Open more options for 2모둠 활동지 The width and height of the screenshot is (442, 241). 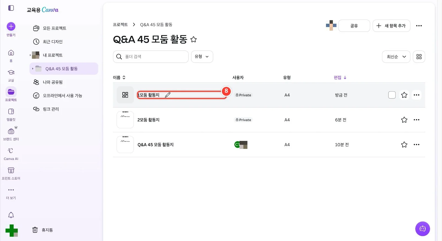click(417, 120)
